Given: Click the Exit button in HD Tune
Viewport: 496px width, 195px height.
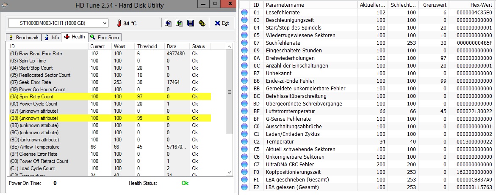Looking at the screenshot, I should point(222,23).
